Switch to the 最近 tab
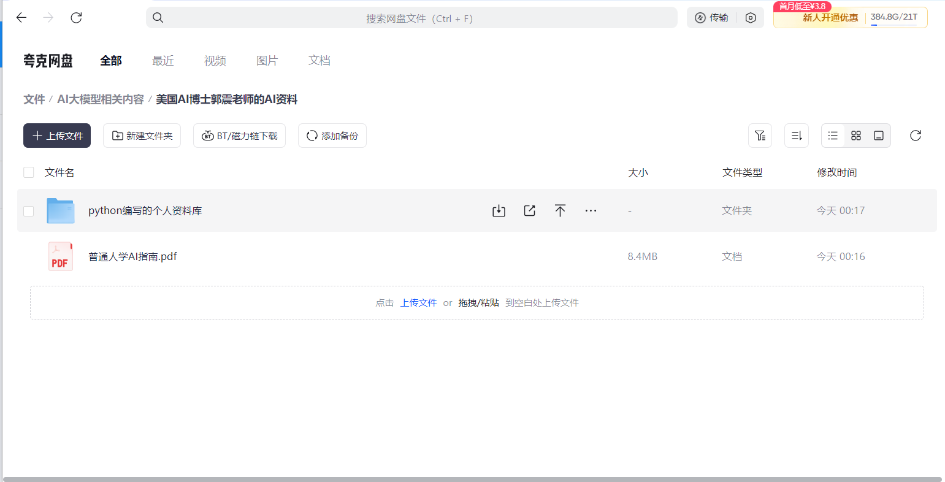 (x=163, y=61)
